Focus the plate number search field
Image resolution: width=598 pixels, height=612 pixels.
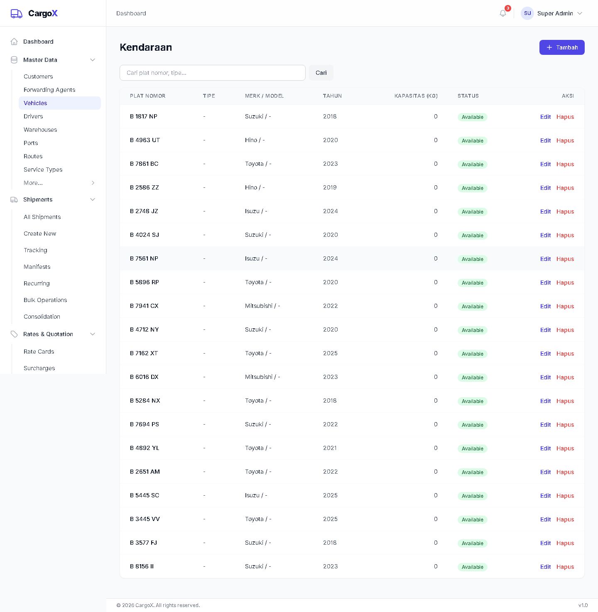213,73
